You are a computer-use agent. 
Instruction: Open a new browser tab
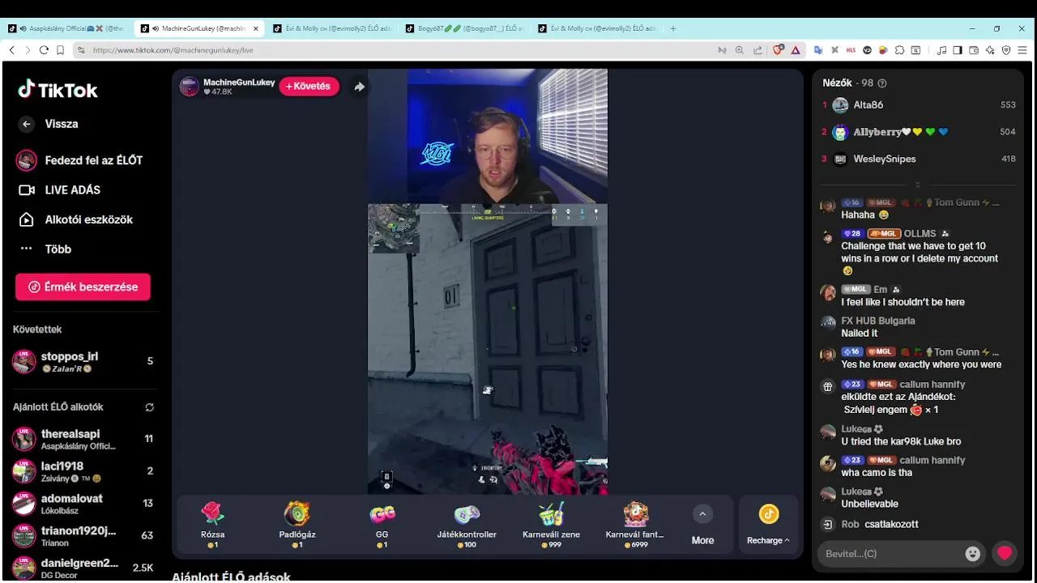673,28
